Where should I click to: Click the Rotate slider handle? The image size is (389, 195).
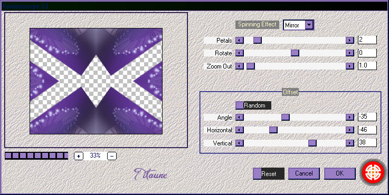(295, 53)
